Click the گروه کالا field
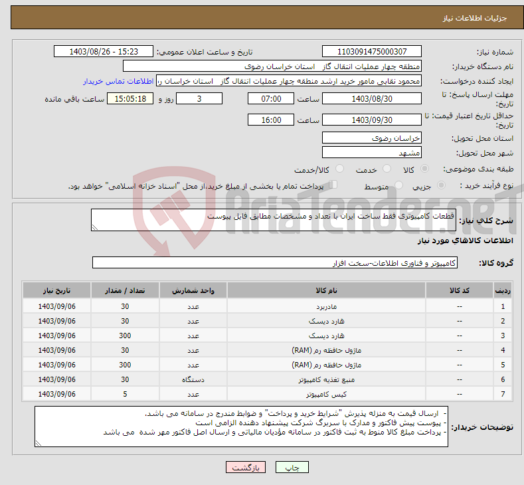 [x=275, y=262]
